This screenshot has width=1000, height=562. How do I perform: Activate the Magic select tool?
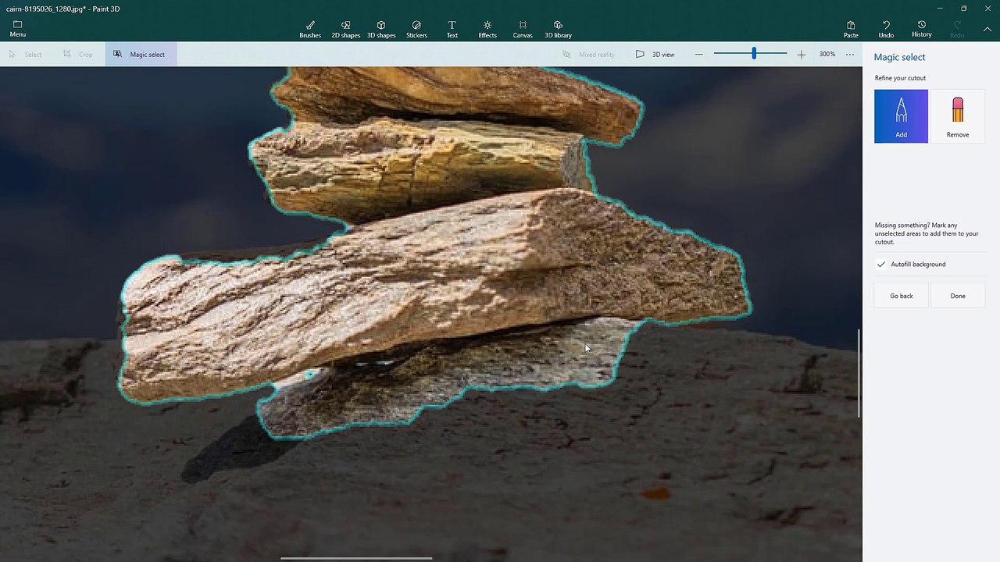click(141, 54)
